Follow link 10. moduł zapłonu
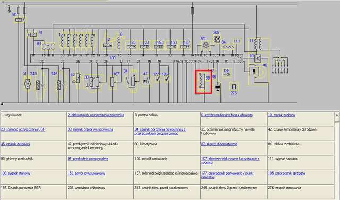 click(x=282, y=115)
